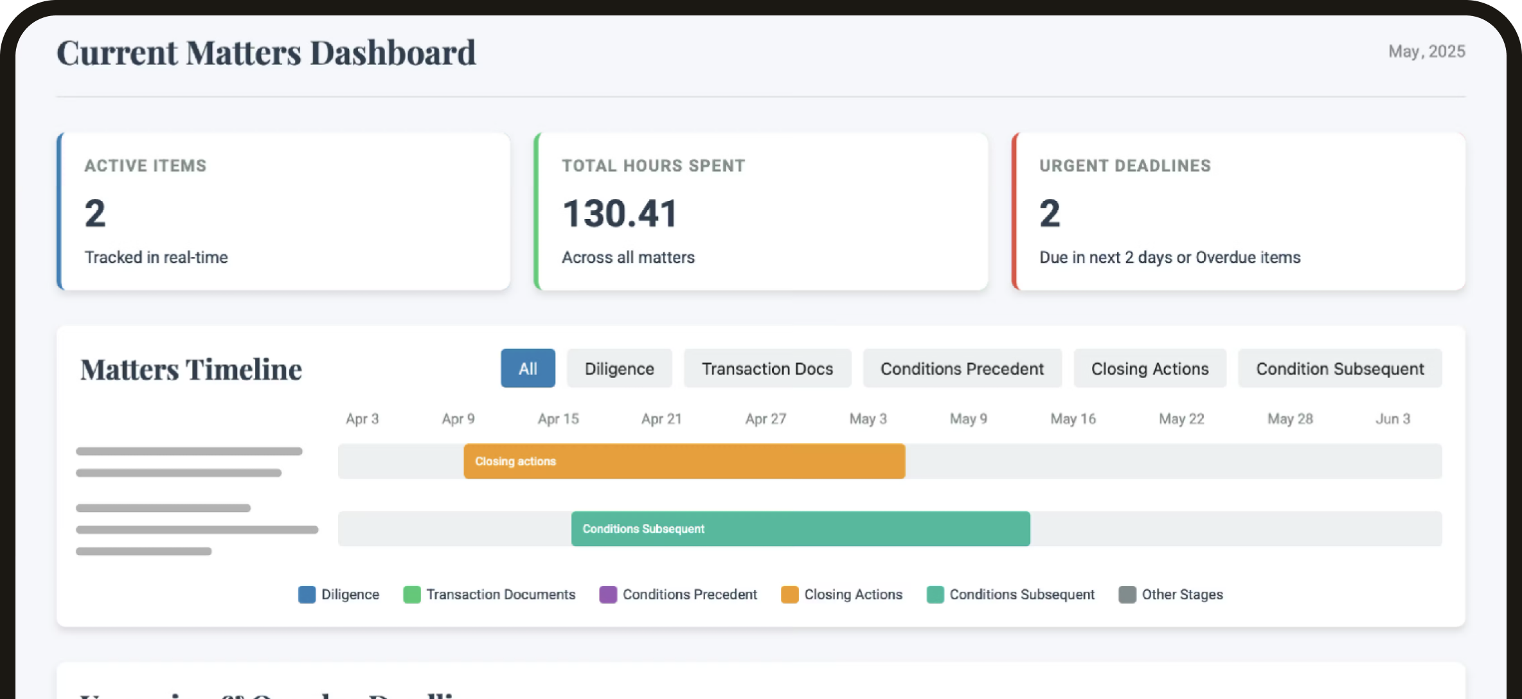Show only Conditions Precedent stage

pyautogui.click(x=962, y=369)
